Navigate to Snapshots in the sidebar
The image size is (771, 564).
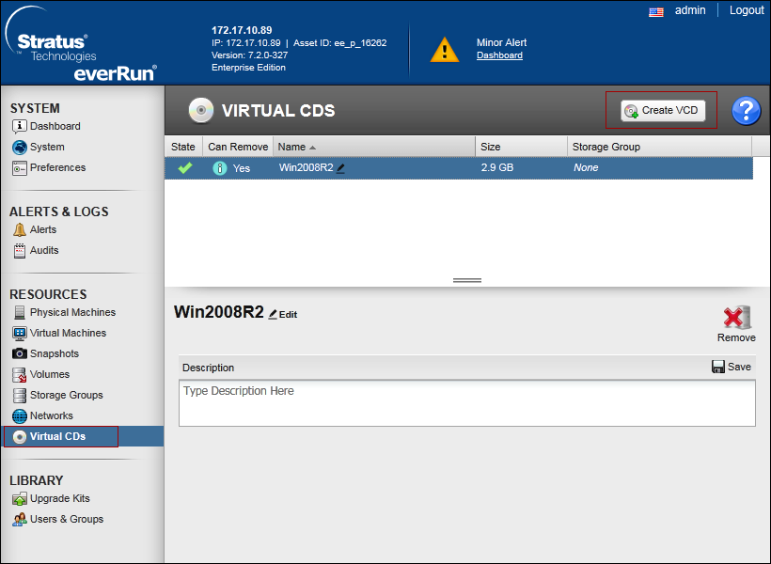[55, 353]
